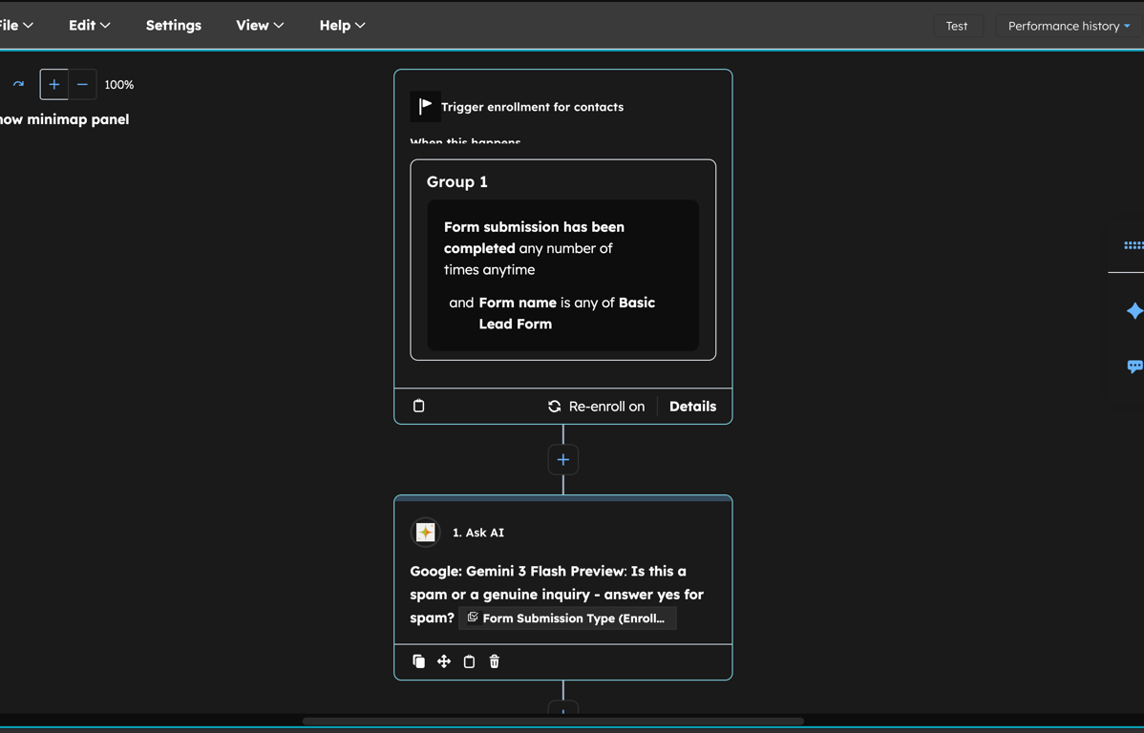Select the move icon on the Ask AI action
The image size is (1144, 733).
click(x=444, y=660)
